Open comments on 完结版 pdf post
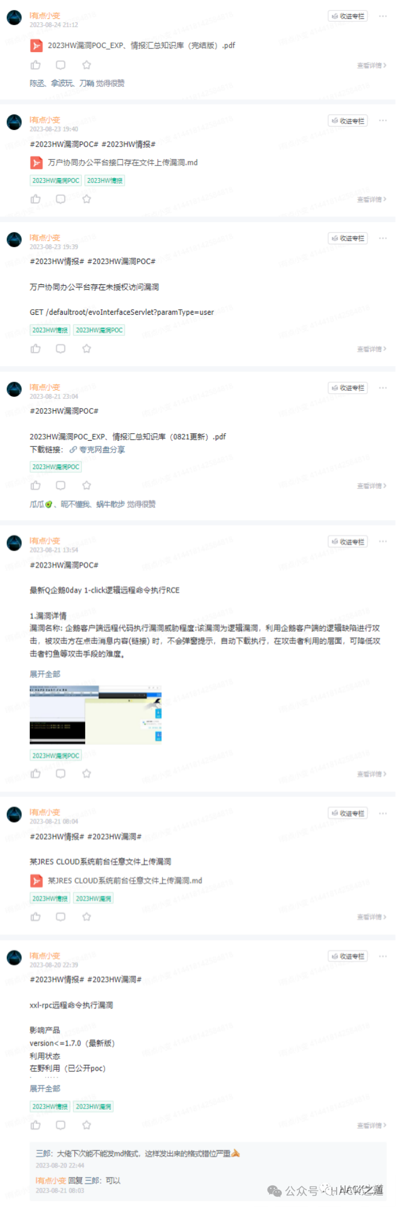 (61, 65)
